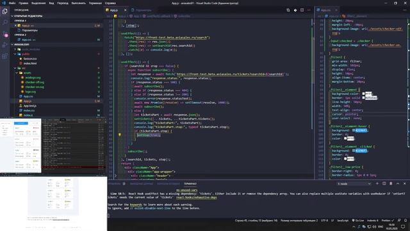Close App.js entry in open editors list

point(15,26)
